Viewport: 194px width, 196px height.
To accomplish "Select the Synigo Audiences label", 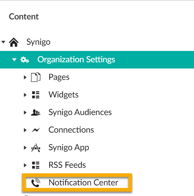I will [80, 112].
